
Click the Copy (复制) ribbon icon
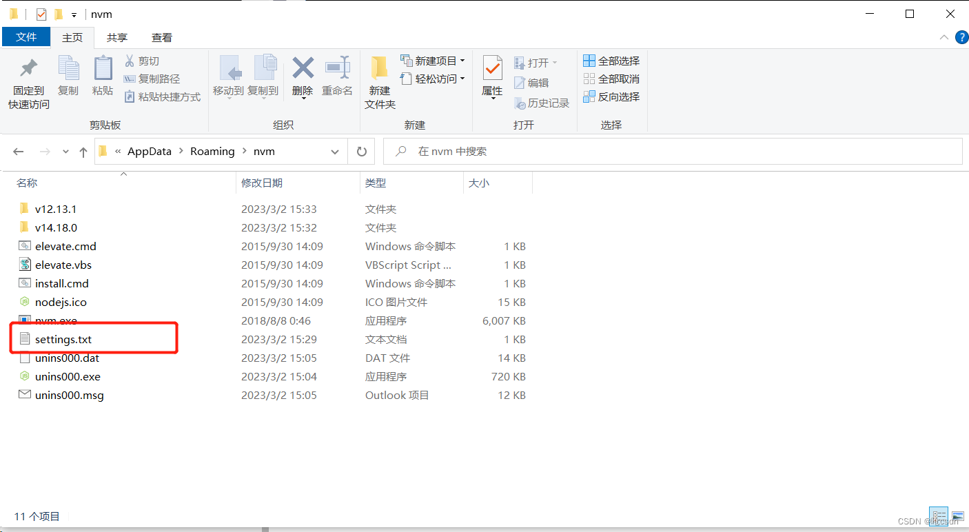point(68,69)
